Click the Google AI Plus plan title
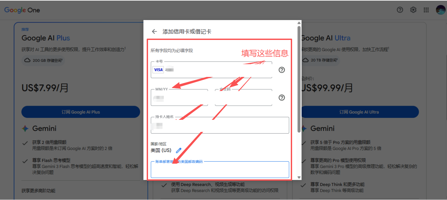This screenshot has width=447, height=200. tap(46, 38)
